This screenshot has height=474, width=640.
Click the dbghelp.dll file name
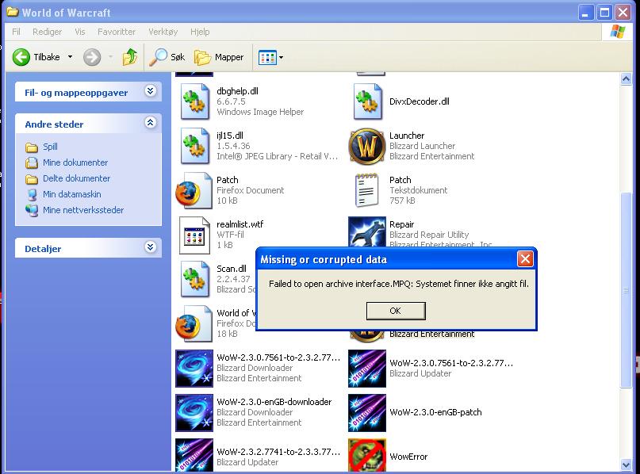tap(238, 91)
